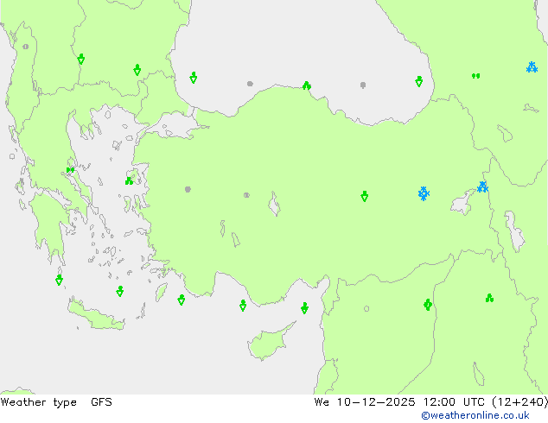Image resolution: width=548 pixels, height=423 pixels.
Task: Click the green rain symbol over northern Iraq
Action: tap(489, 298)
